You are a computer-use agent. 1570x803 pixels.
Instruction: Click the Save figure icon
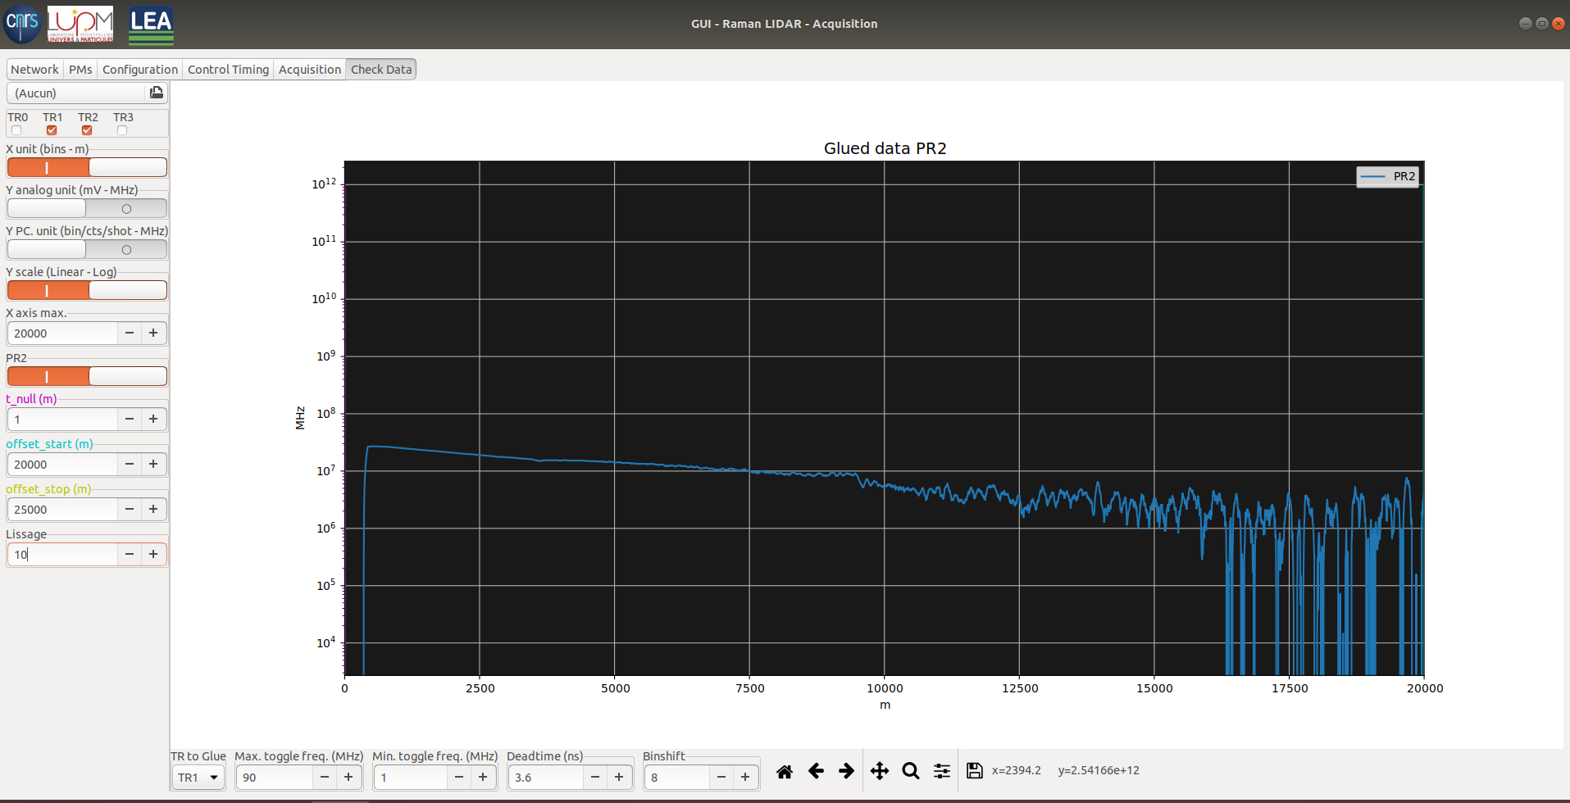(x=974, y=771)
